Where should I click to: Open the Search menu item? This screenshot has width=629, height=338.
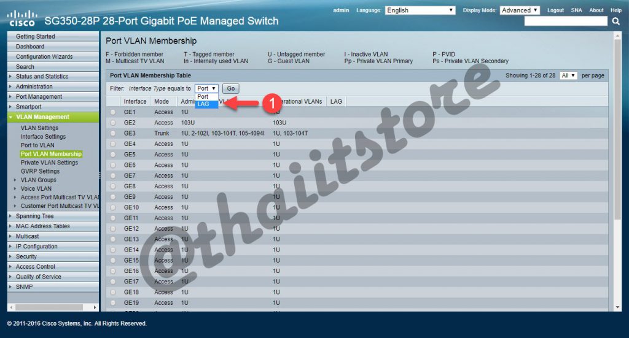pyautogui.click(x=25, y=67)
